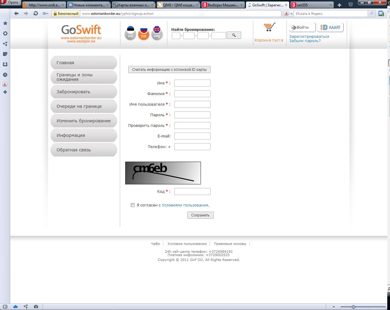Image resolution: width=390 pixels, height=310 pixels.
Task: Open Изменить бронирование menu item
Action: pyautogui.click(x=84, y=121)
